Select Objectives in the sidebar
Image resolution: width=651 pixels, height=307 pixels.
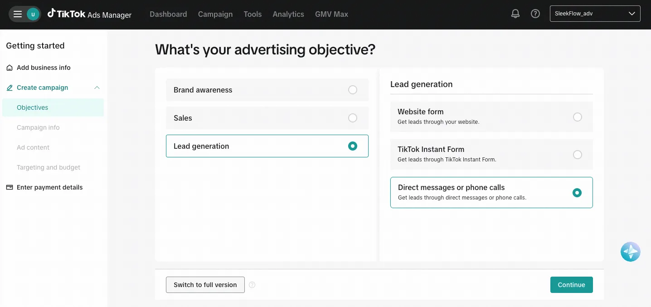coord(32,107)
